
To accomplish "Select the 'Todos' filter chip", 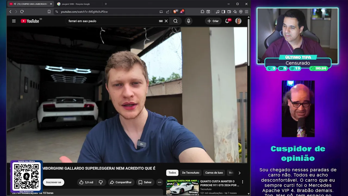I will [x=172, y=173].
